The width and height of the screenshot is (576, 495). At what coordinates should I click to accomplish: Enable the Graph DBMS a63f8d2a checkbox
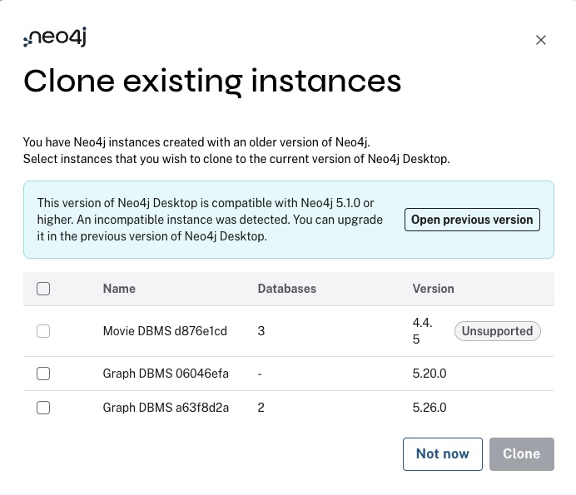43,408
